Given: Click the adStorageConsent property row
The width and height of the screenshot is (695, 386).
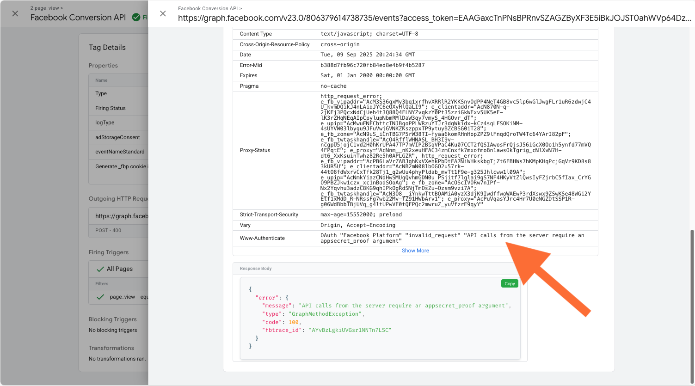Looking at the screenshot, I should (118, 137).
